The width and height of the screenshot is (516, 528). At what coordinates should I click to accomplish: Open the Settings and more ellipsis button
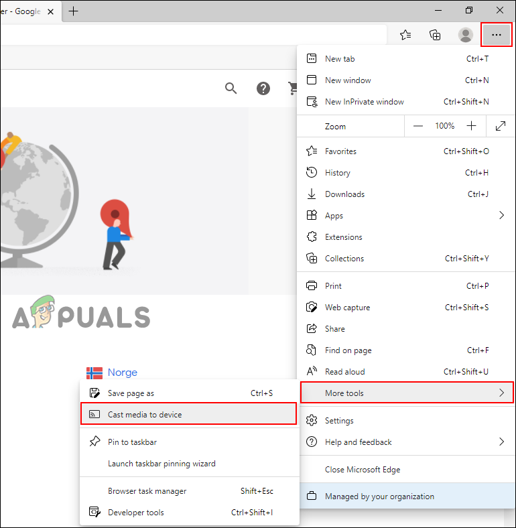point(496,35)
